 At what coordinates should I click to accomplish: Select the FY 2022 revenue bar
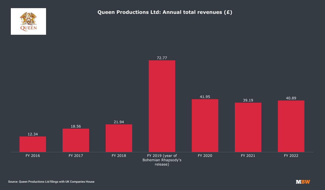click(x=291, y=126)
